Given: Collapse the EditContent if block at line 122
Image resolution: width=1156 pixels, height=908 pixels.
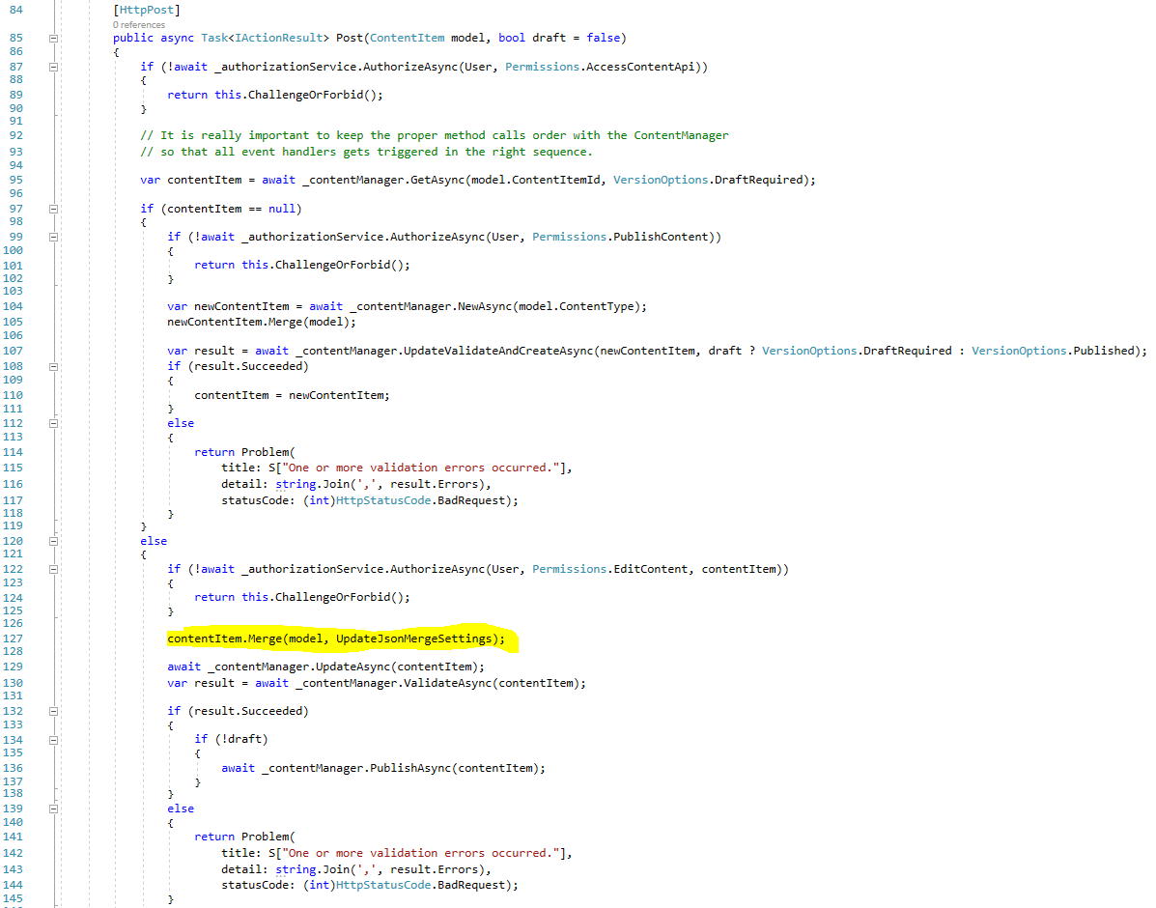Looking at the screenshot, I should pyautogui.click(x=53, y=570).
